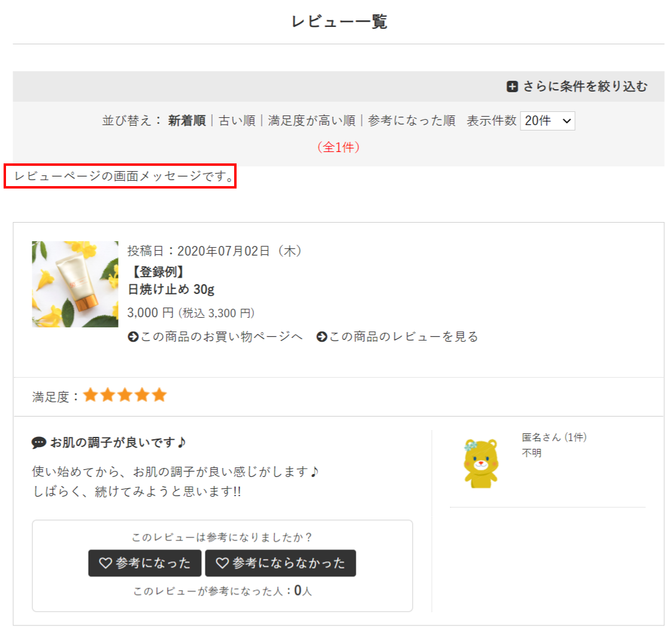This screenshot has width=672, height=635.
Task: Open この商品のお買い物ページへ link
Action: coord(222,337)
